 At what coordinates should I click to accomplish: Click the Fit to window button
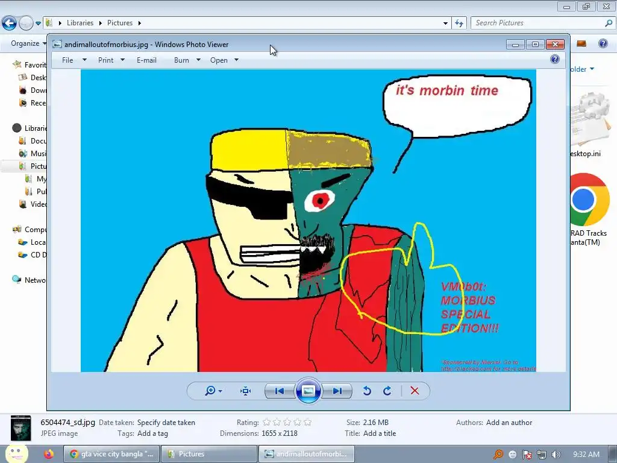point(246,391)
